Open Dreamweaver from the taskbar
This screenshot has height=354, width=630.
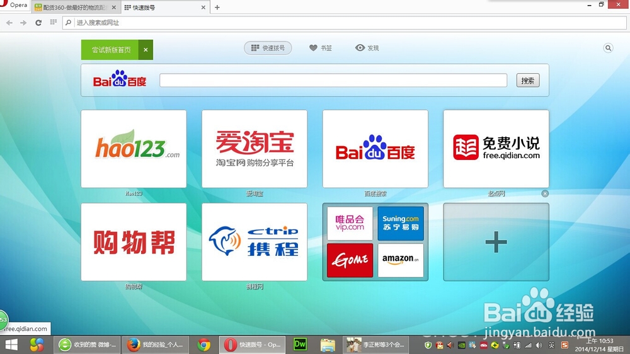[x=300, y=345]
